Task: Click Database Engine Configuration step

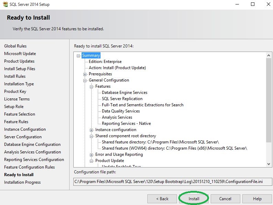Action: point(32,144)
